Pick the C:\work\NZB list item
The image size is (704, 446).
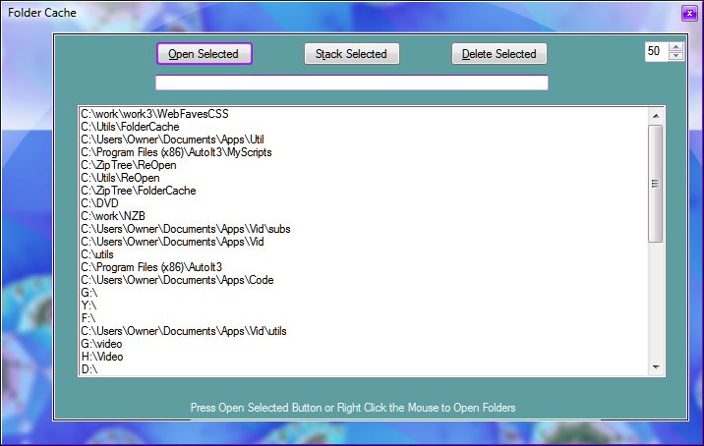105,216
